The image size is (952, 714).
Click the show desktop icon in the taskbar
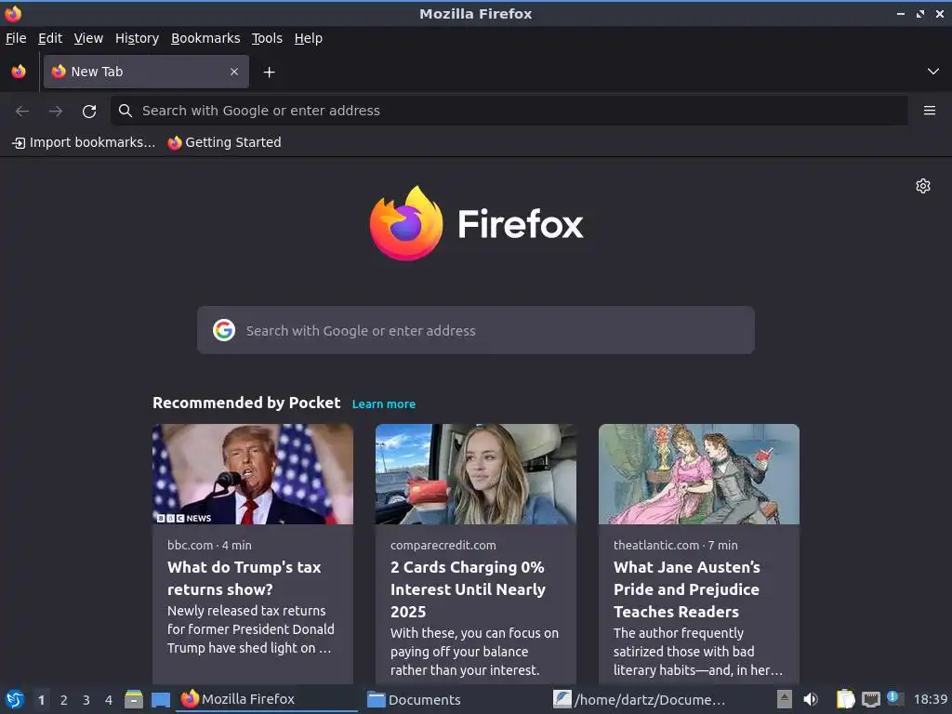click(160, 699)
